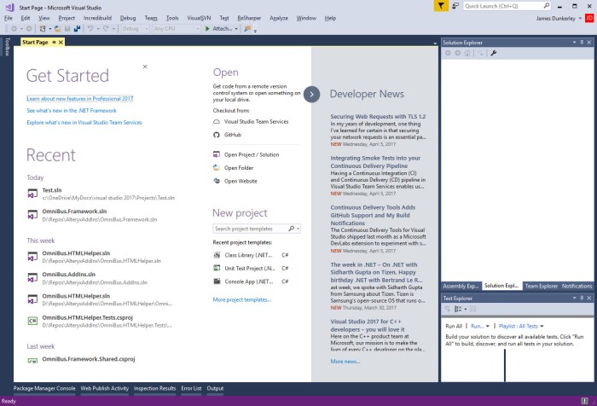
Task: Open the Incredibuild menu
Action: 97,18
